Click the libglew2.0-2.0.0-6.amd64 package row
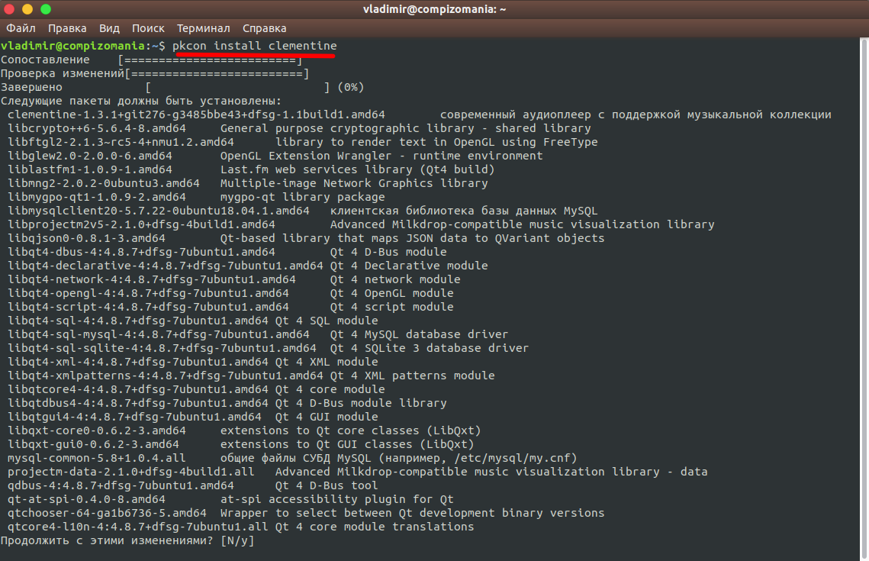Viewport: 869px width, 561px height. point(275,156)
